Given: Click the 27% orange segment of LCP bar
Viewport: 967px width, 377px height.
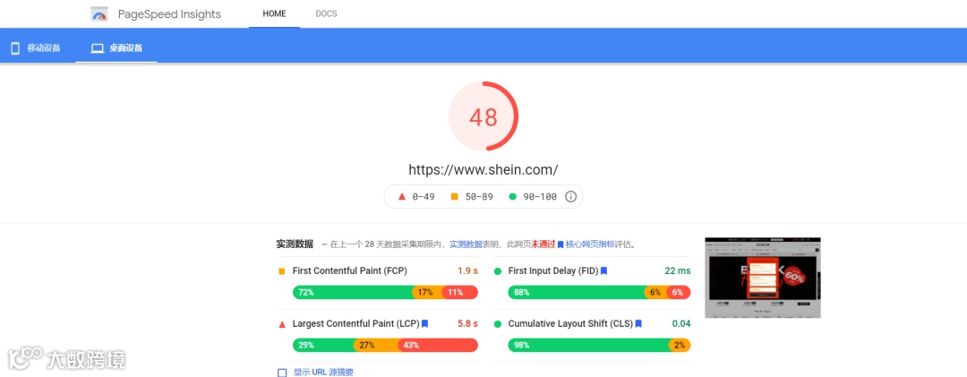Looking at the screenshot, I should (x=375, y=345).
